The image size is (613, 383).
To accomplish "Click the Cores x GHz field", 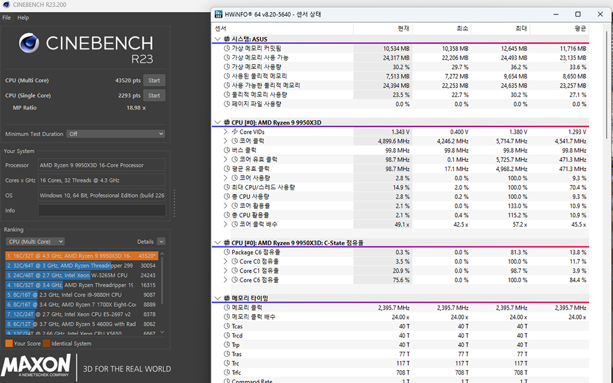I will [x=102, y=180].
